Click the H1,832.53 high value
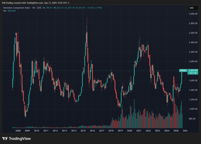The width and height of the screenshot is (201, 144). pyautogui.click(x=58, y=8)
